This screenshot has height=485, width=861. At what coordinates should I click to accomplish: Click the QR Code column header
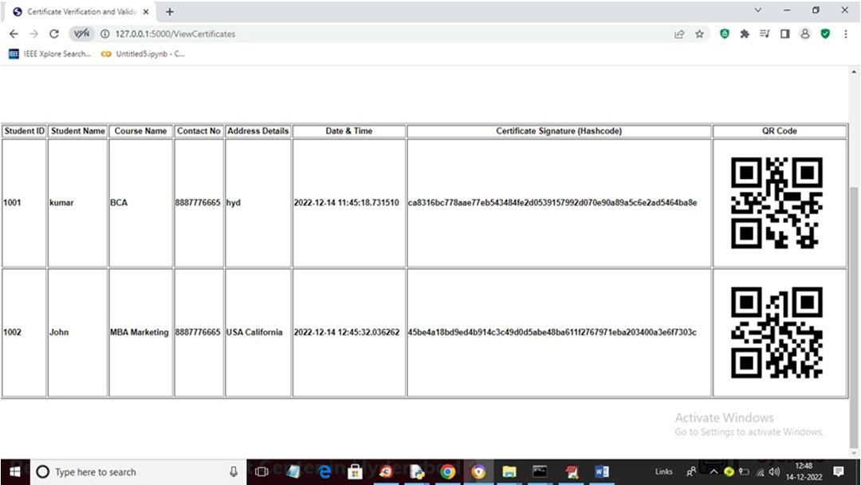pyautogui.click(x=779, y=131)
